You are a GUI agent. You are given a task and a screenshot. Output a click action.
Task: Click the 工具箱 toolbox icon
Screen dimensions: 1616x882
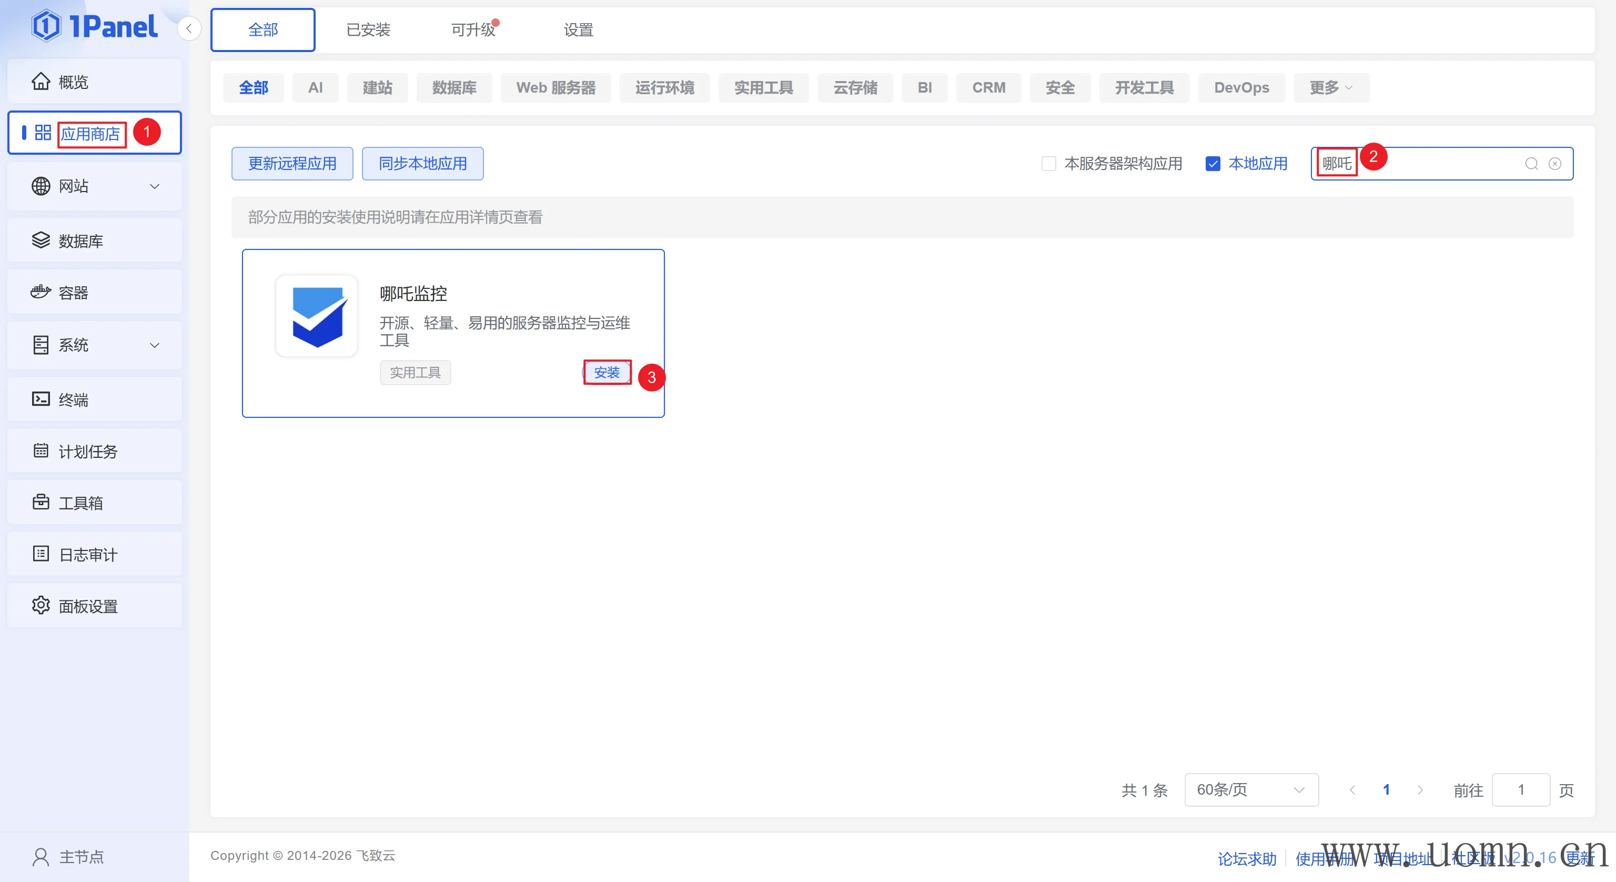point(41,502)
